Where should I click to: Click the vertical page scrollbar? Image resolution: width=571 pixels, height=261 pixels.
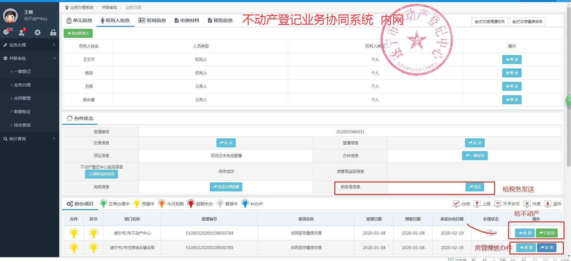click(x=569, y=89)
